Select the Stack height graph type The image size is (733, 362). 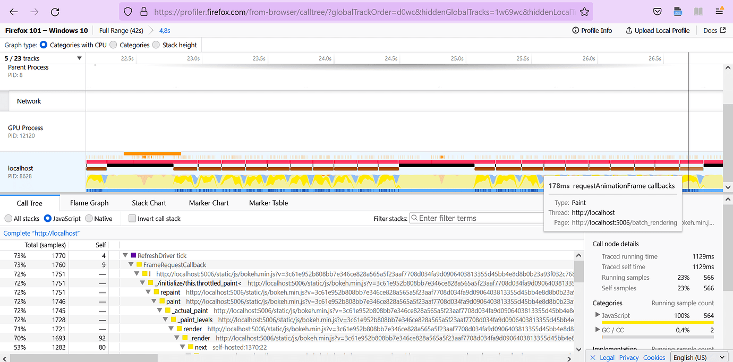156,45
